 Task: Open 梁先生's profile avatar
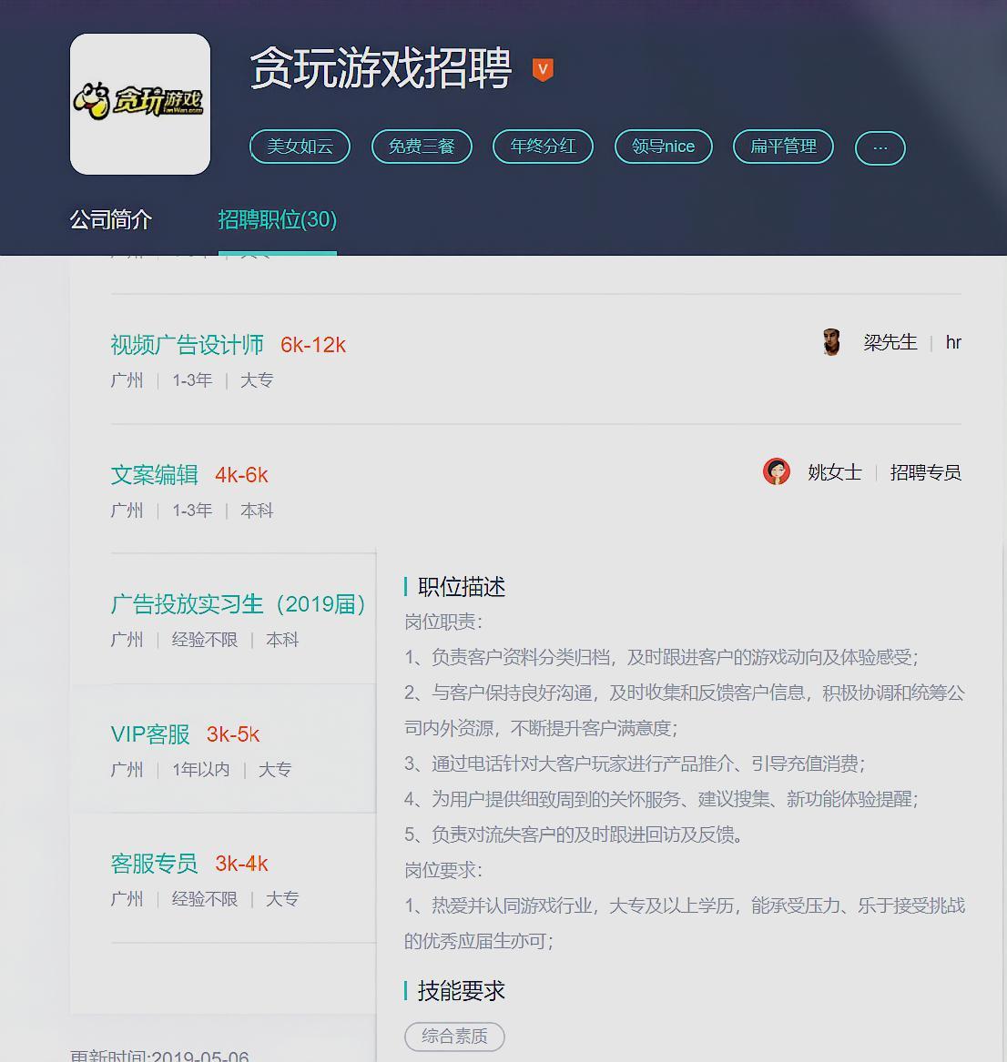[831, 342]
